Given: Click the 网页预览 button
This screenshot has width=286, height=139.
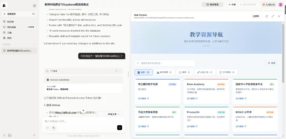Looking at the screenshot, I should [212, 4].
